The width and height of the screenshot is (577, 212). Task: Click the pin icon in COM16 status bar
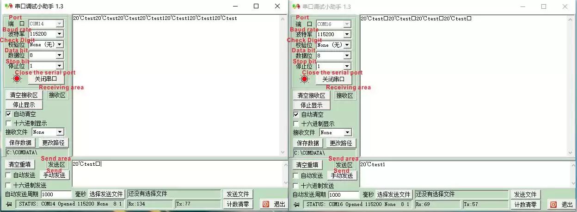tap(297, 204)
